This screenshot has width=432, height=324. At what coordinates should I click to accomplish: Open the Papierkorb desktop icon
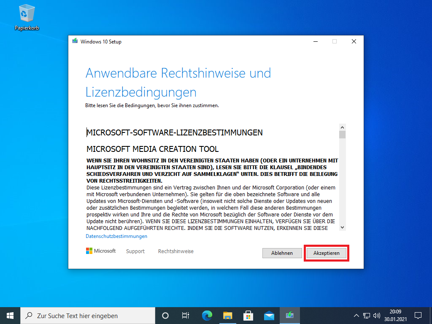click(x=27, y=17)
